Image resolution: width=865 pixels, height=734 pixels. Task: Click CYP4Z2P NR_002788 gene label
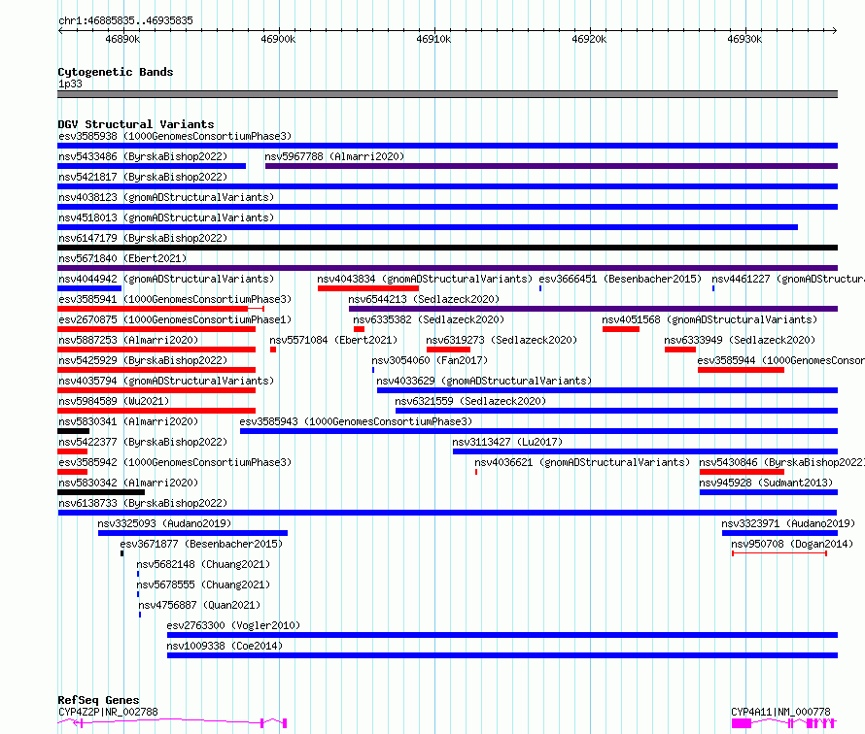(108, 712)
